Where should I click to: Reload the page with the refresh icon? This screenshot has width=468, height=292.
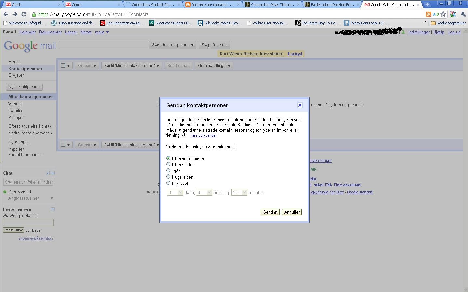(x=24, y=14)
